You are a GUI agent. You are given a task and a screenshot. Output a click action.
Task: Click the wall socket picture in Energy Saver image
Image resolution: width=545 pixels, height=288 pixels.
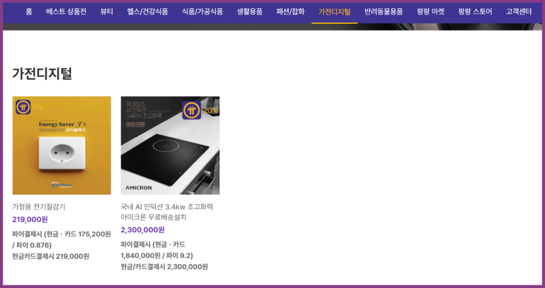pyautogui.click(x=62, y=154)
